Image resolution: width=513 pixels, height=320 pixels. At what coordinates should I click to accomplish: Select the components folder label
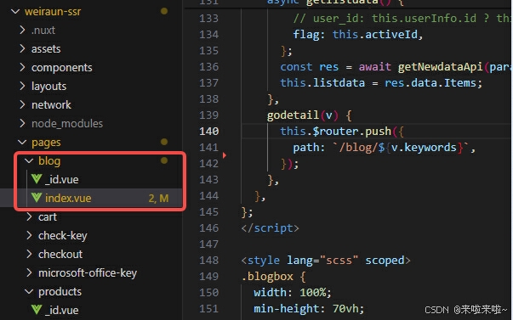(62, 68)
